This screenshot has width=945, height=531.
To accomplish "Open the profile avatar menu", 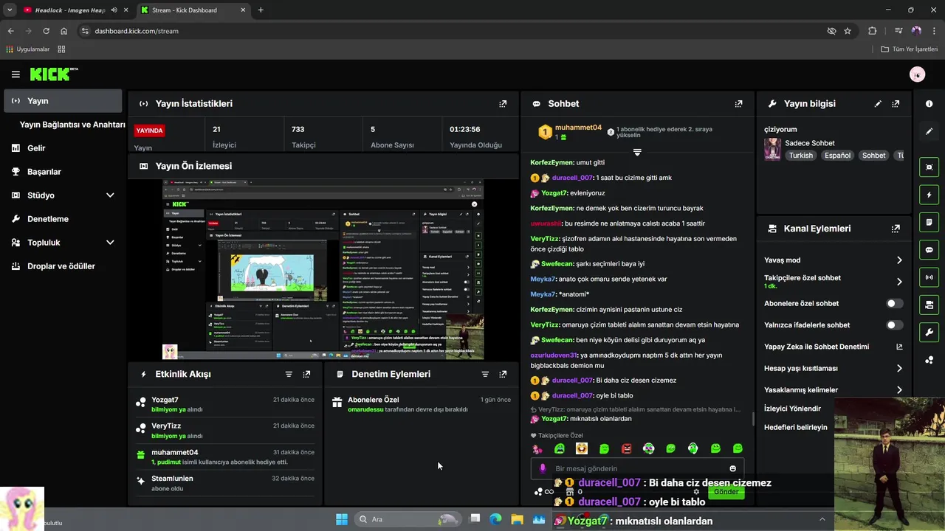I will click(917, 74).
